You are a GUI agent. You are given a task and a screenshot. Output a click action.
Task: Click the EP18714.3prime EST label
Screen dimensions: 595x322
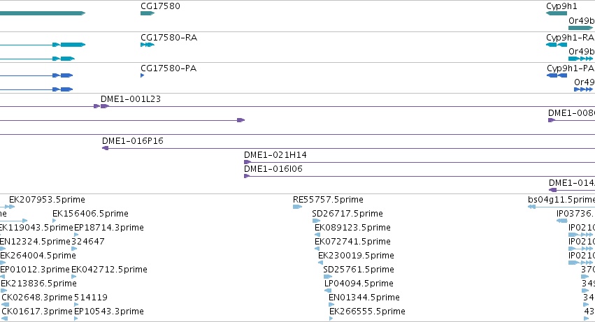coord(108,228)
